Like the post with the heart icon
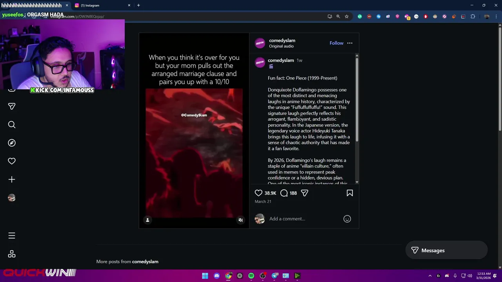The image size is (502, 282). click(258, 193)
